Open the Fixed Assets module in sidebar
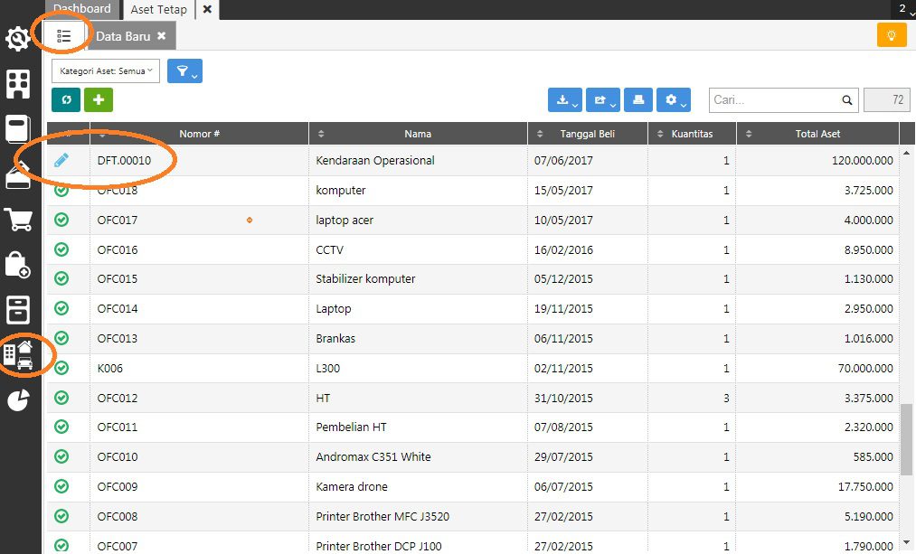 pyautogui.click(x=19, y=354)
